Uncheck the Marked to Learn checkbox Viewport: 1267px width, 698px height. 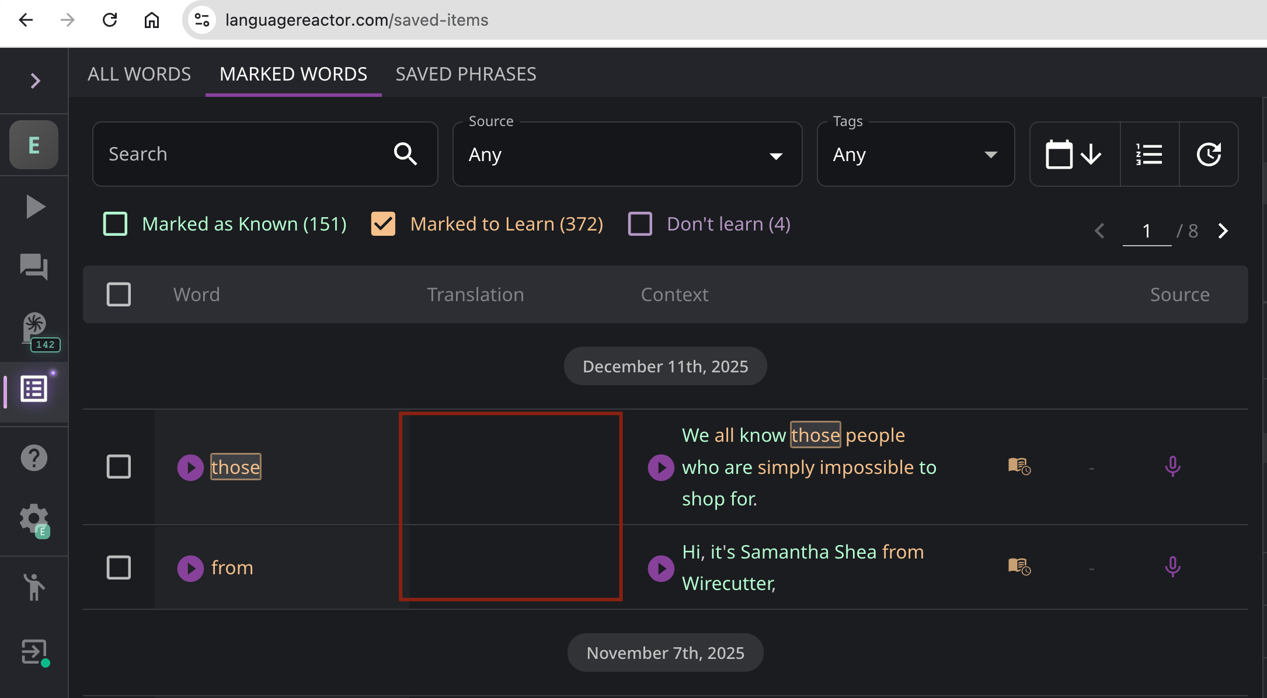click(x=383, y=224)
